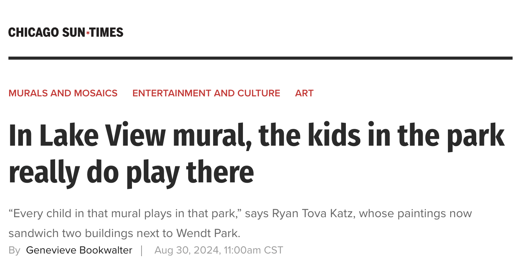Click the "By" byline label
This screenshot has width=521, height=260.
click(15, 250)
